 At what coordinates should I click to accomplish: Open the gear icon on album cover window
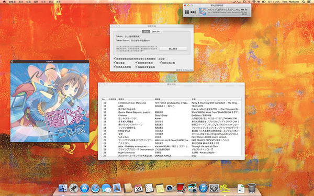(12, 62)
